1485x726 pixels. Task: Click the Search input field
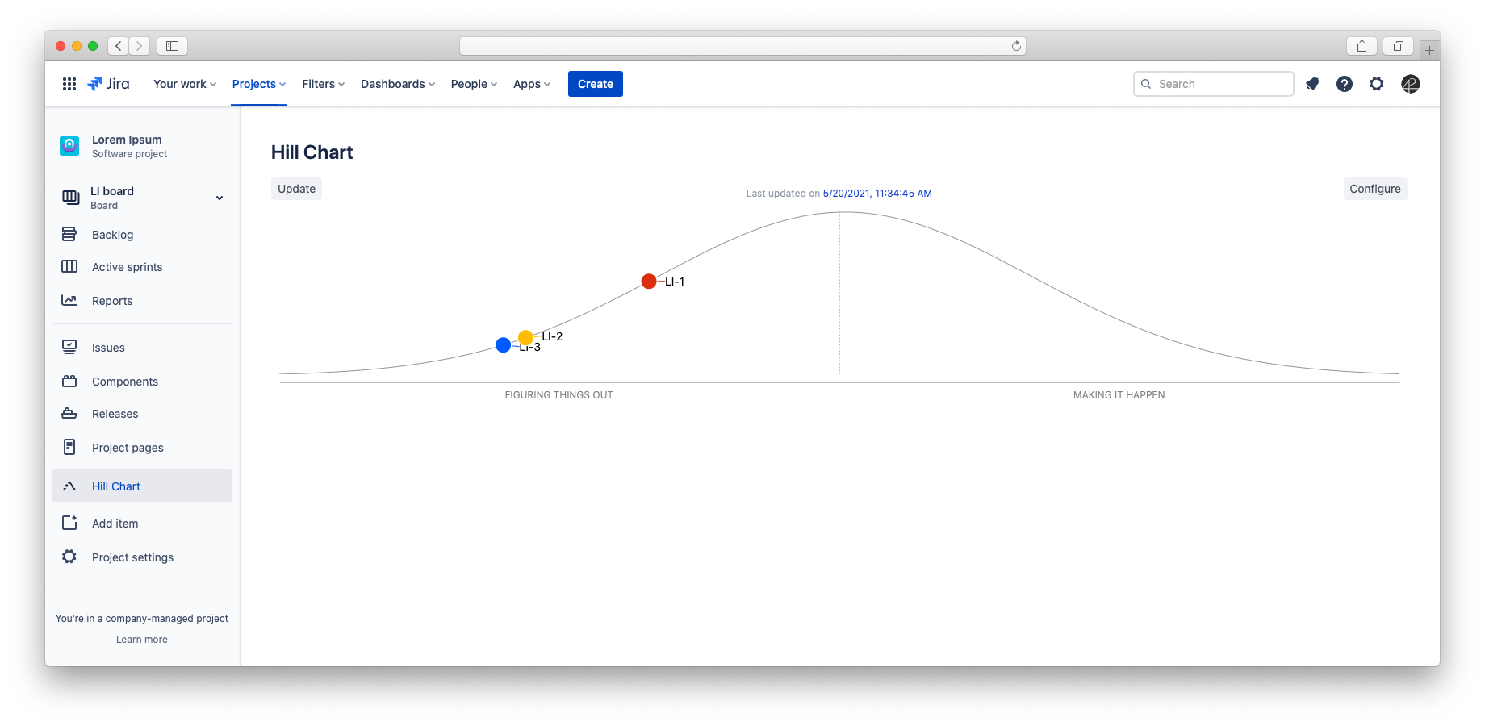(x=1213, y=84)
